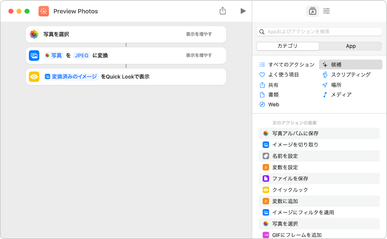Click the document icon beside 書類
The height and width of the screenshot is (239, 387).
click(x=262, y=95)
